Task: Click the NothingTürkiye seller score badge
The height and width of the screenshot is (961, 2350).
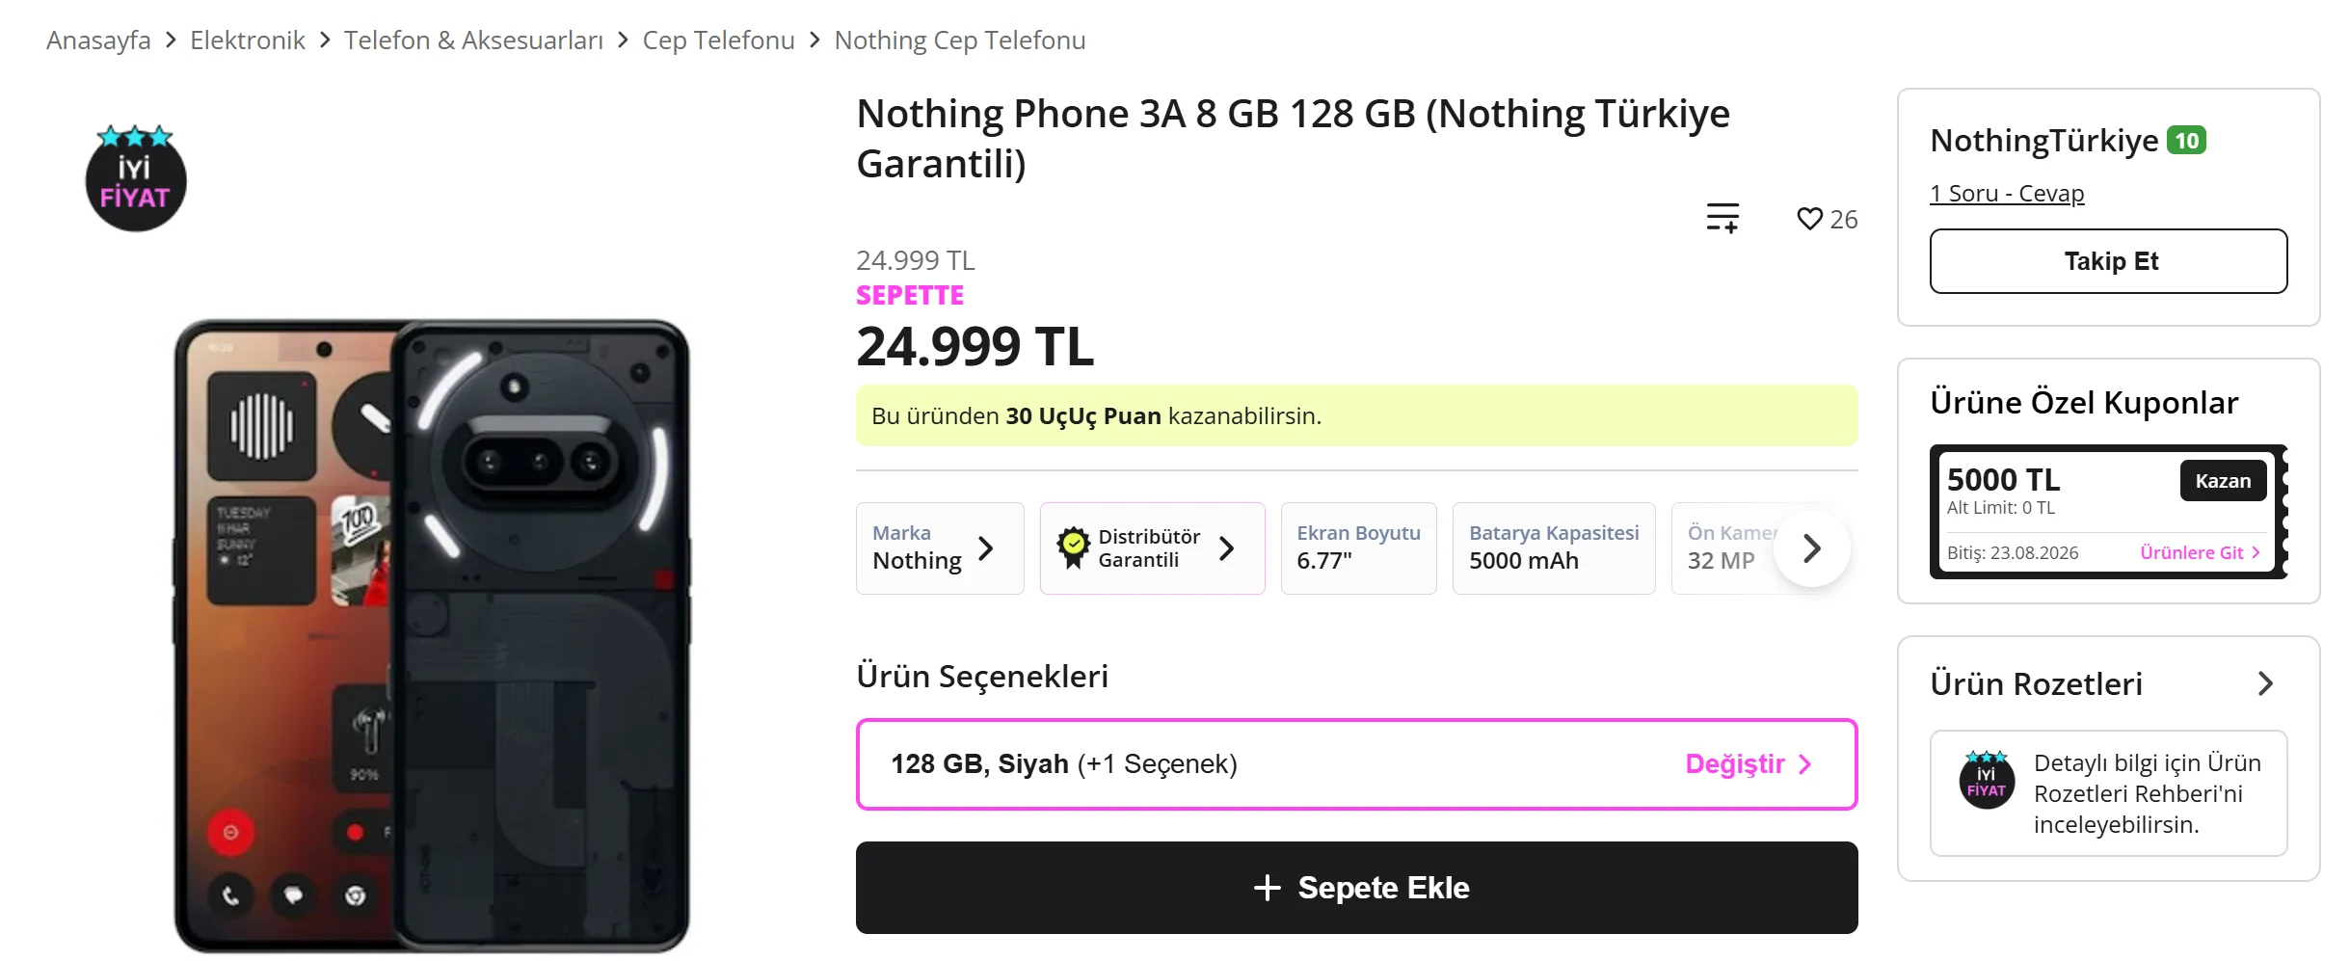Action: pyautogui.click(x=2186, y=141)
